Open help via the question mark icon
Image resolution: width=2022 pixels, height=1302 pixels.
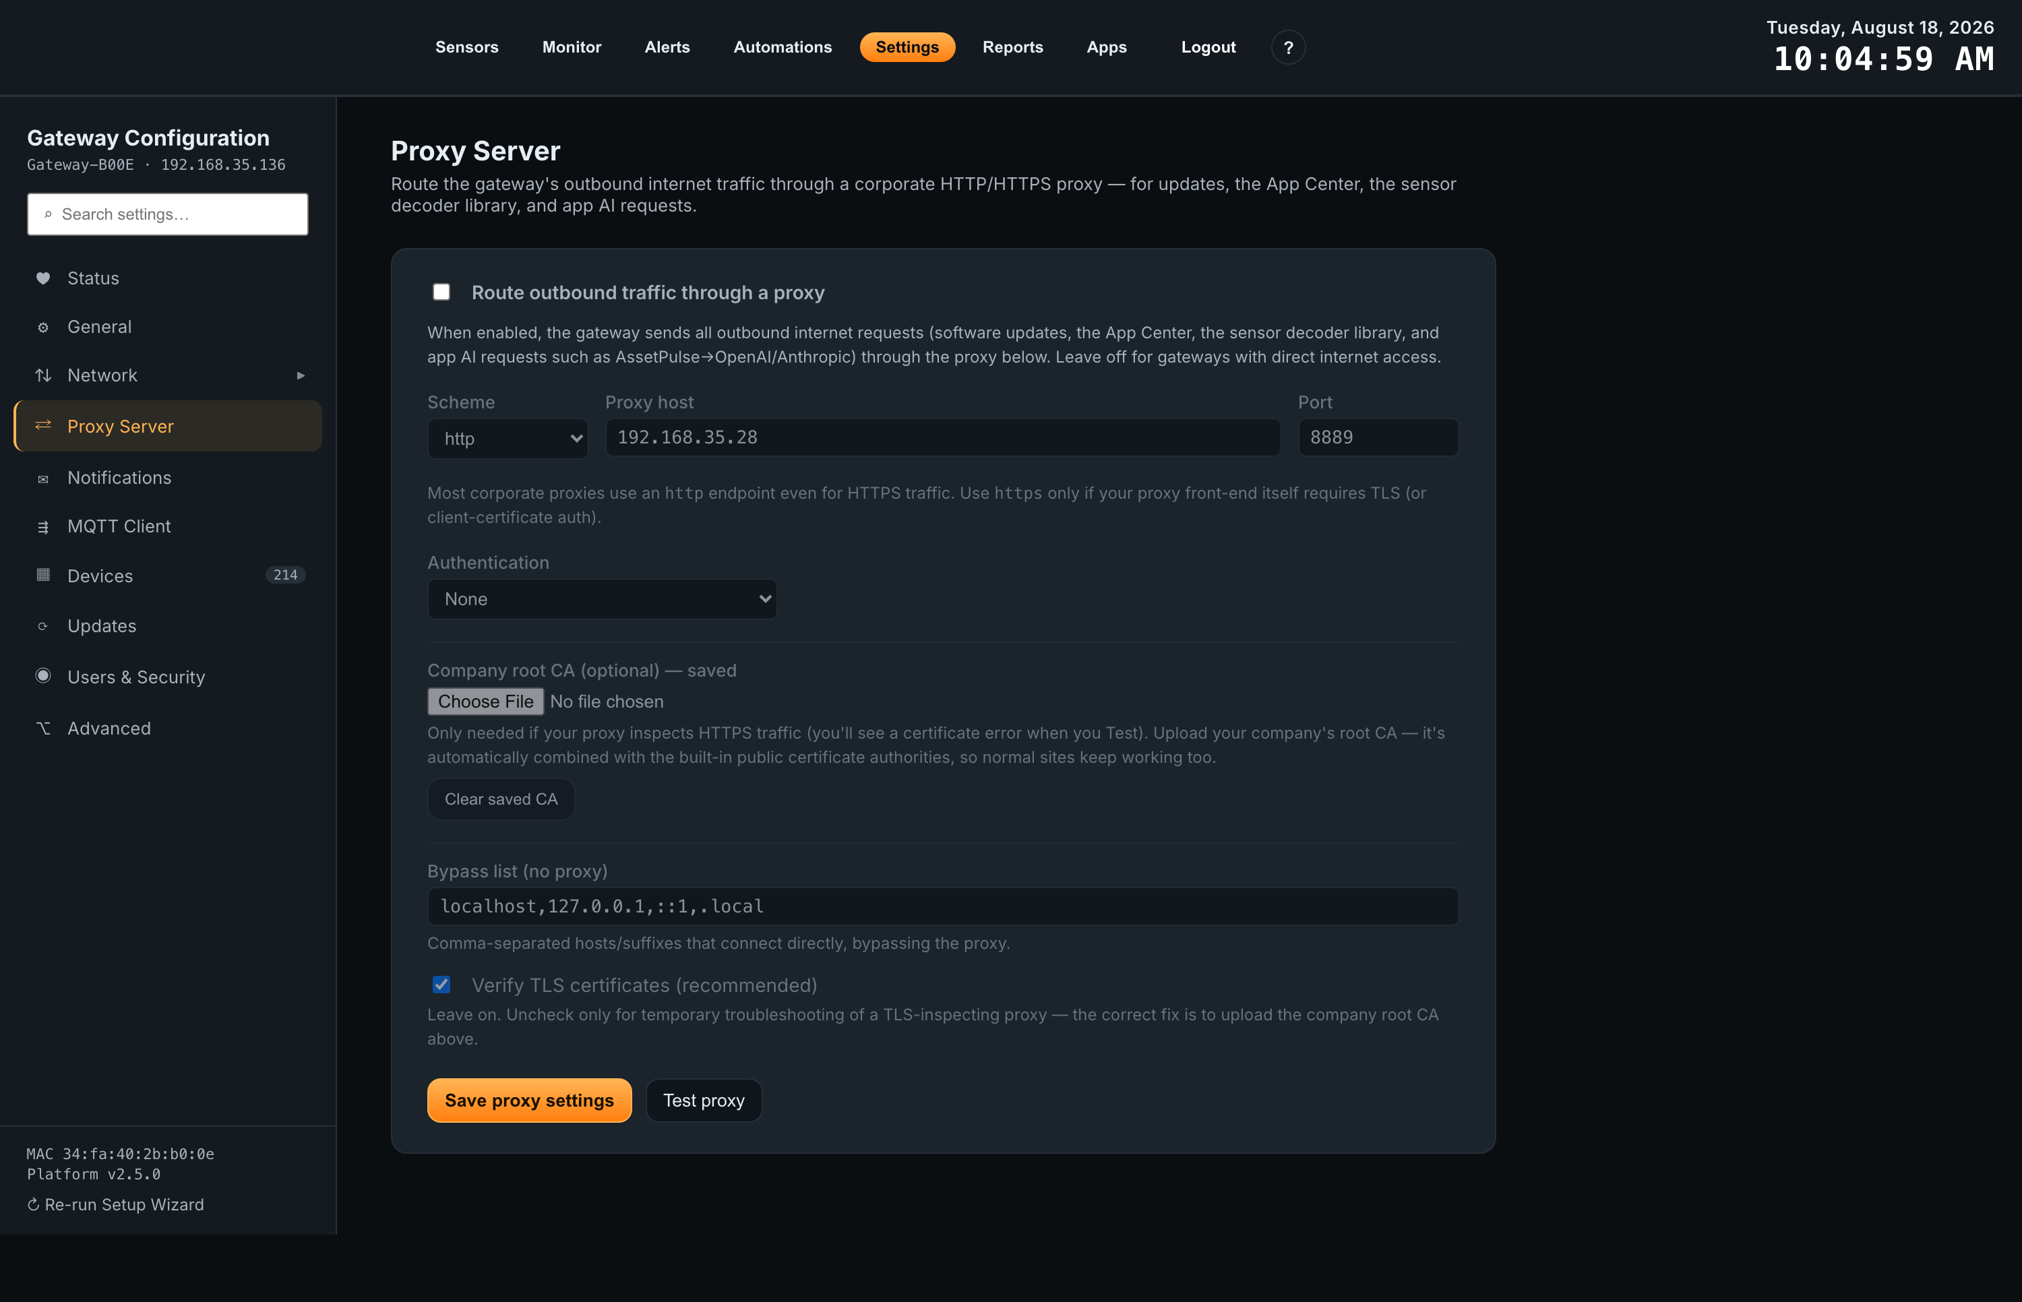coord(1288,47)
